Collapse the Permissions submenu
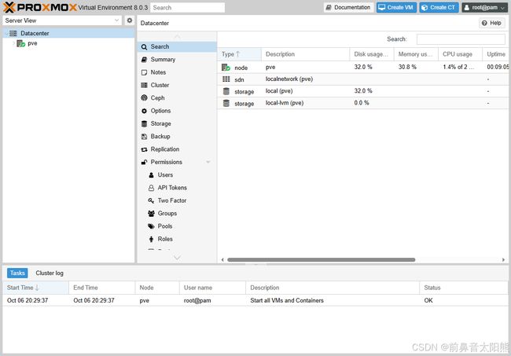 coord(208,162)
